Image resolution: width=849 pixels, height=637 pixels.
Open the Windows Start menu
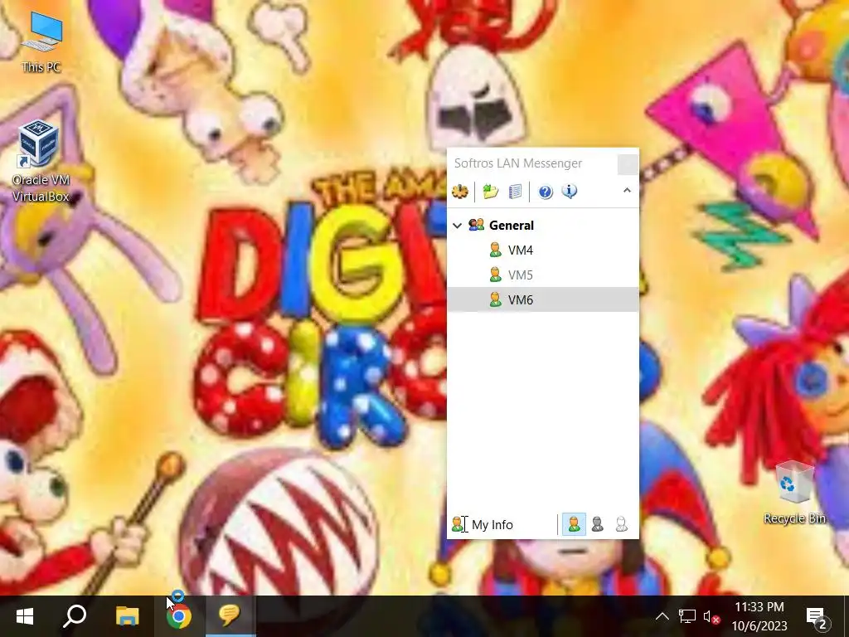tap(25, 616)
